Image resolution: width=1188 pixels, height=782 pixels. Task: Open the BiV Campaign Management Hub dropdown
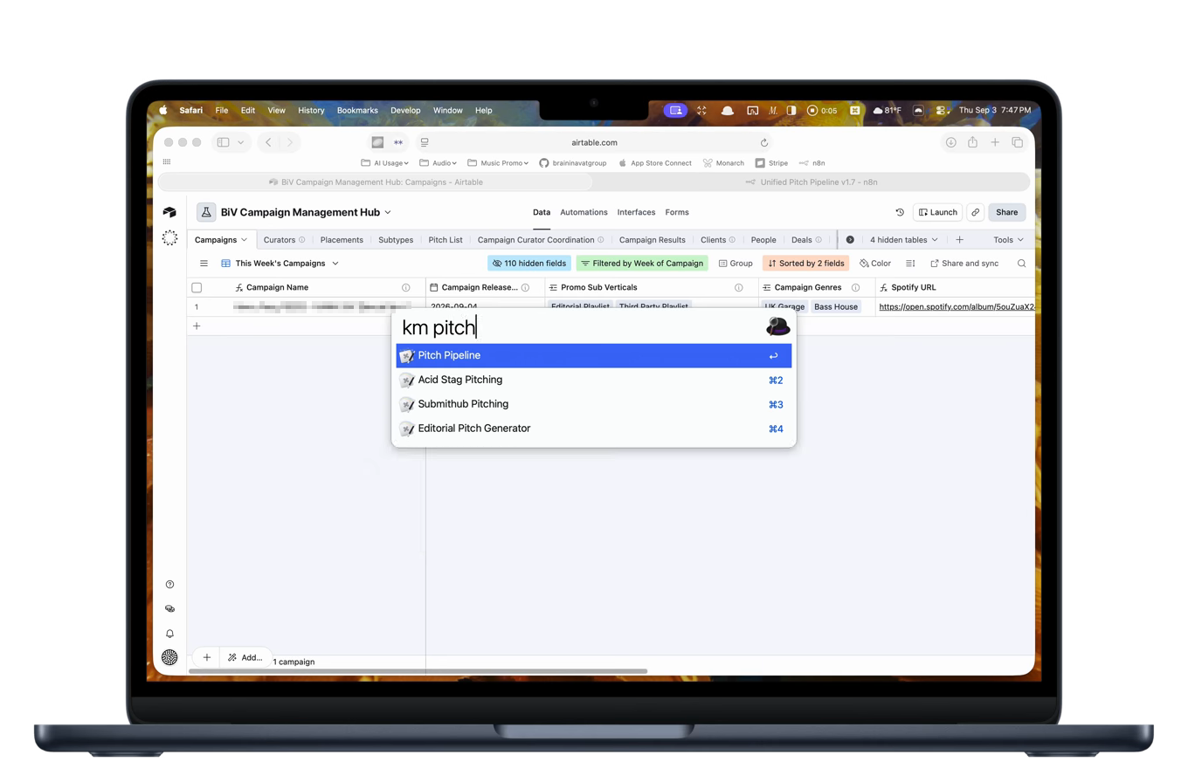[306, 212]
